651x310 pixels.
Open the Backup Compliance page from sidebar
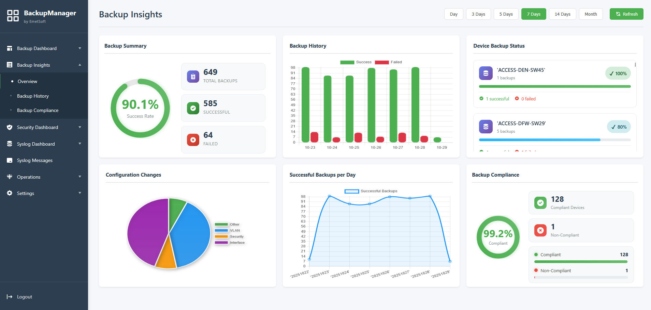point(38,110)
